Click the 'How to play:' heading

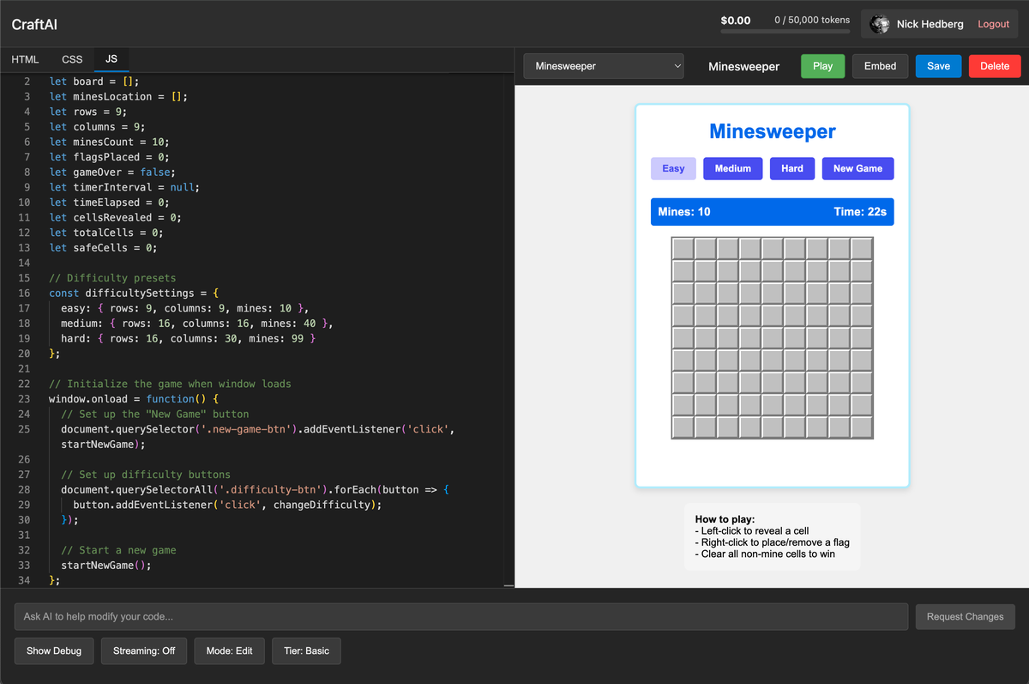tap(725, 519)
